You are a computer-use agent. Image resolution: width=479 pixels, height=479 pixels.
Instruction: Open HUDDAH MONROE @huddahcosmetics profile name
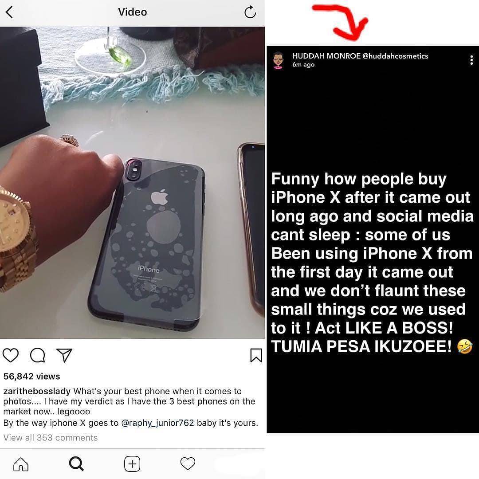click(360, 56)
